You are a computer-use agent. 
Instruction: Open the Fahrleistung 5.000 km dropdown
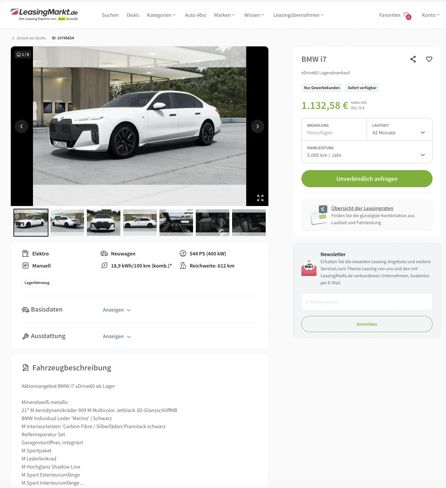pyautogui.click(x=367, y=152)
